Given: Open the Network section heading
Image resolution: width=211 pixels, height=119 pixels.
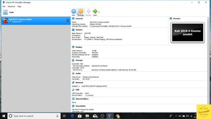Looking at the screenshot, I should (x=79, y=83).
